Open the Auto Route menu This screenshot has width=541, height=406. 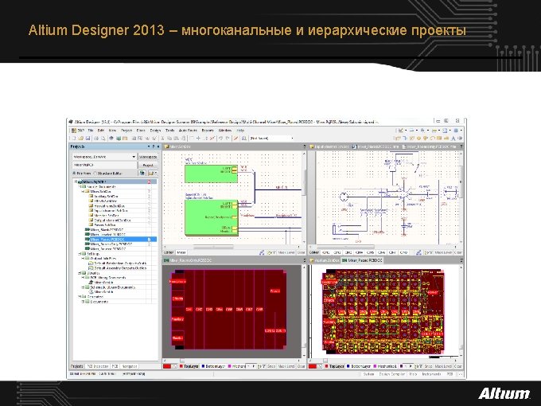coord(188,131)
